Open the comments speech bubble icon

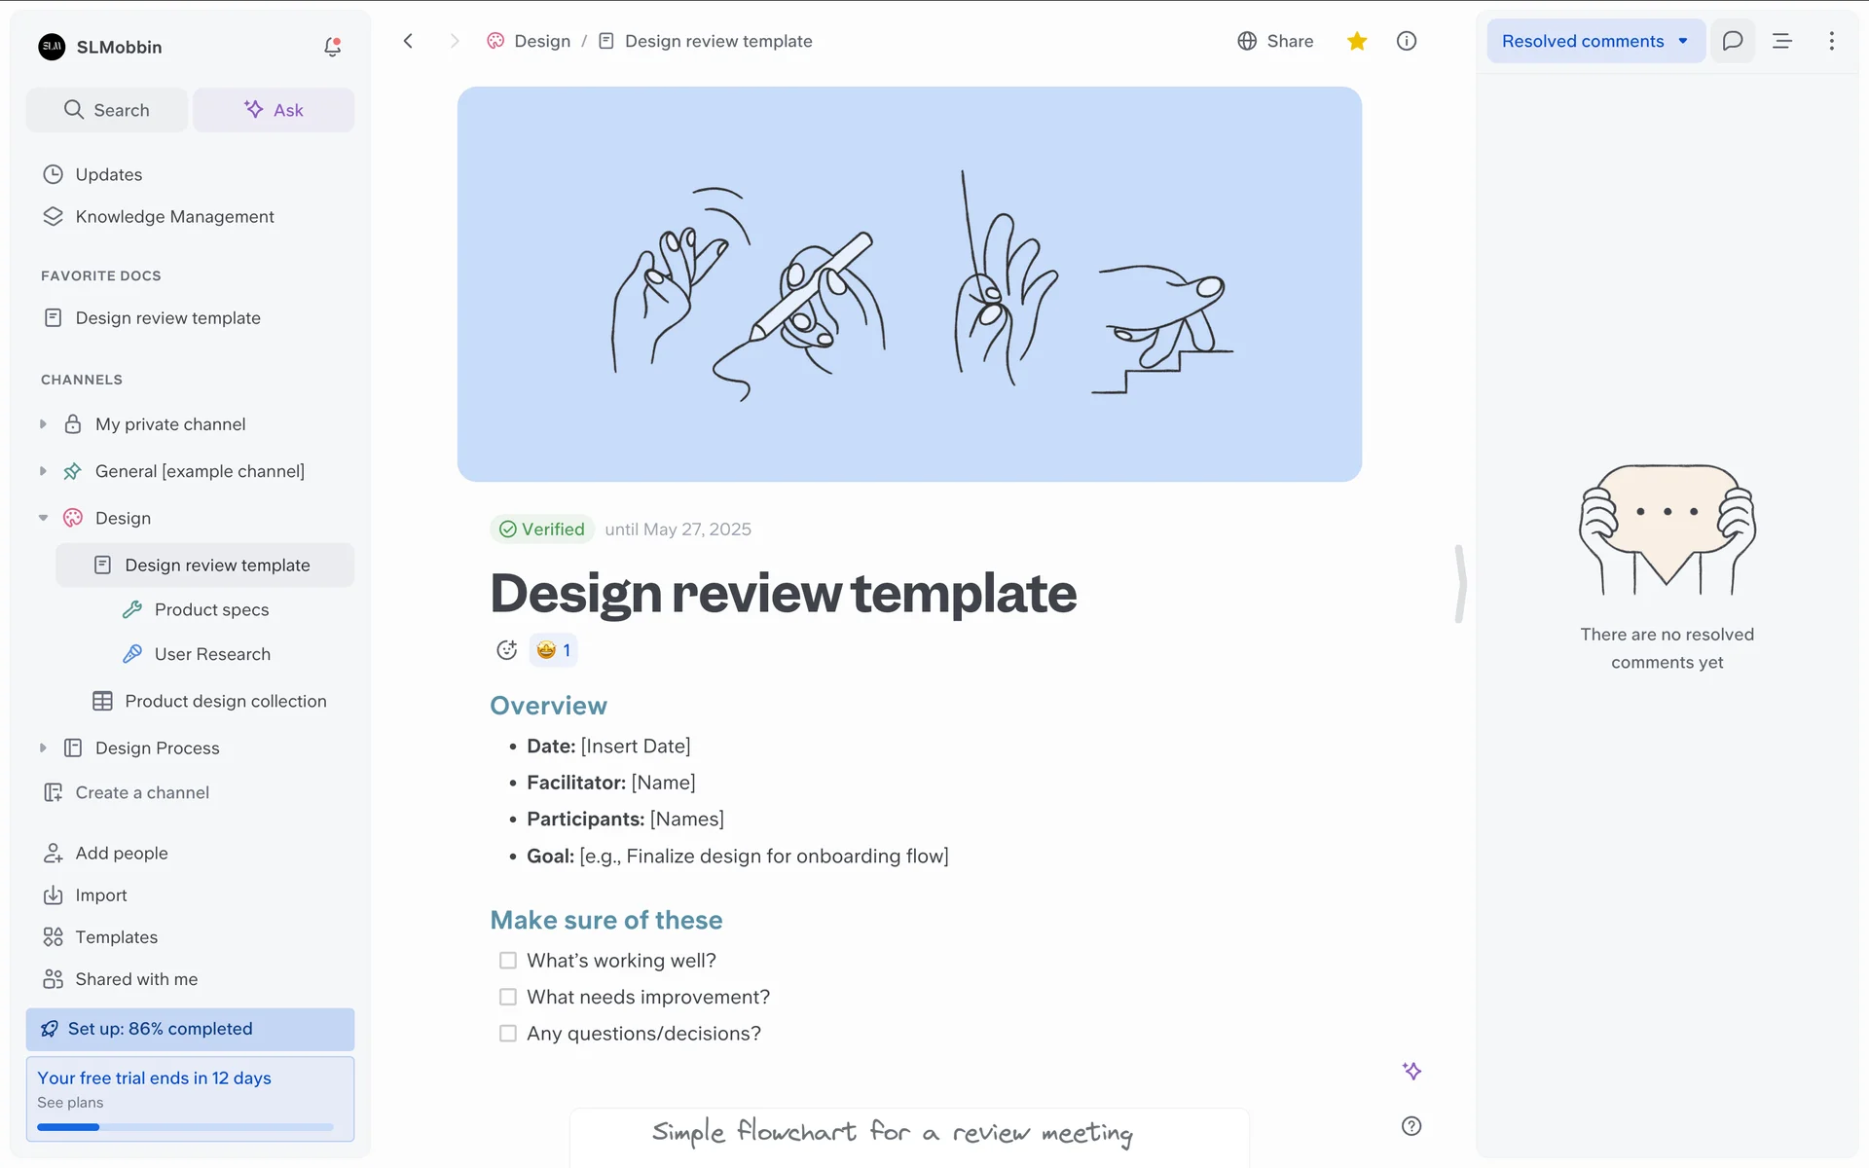[x=1732, y=41]
